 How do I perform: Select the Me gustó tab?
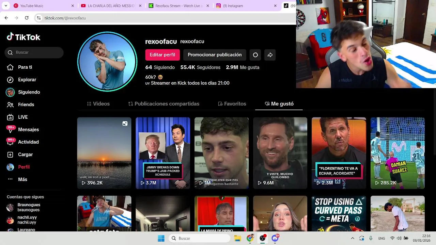coord(279,104)
